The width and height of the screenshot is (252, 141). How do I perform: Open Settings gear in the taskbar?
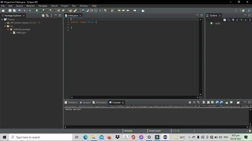point(149,137)
